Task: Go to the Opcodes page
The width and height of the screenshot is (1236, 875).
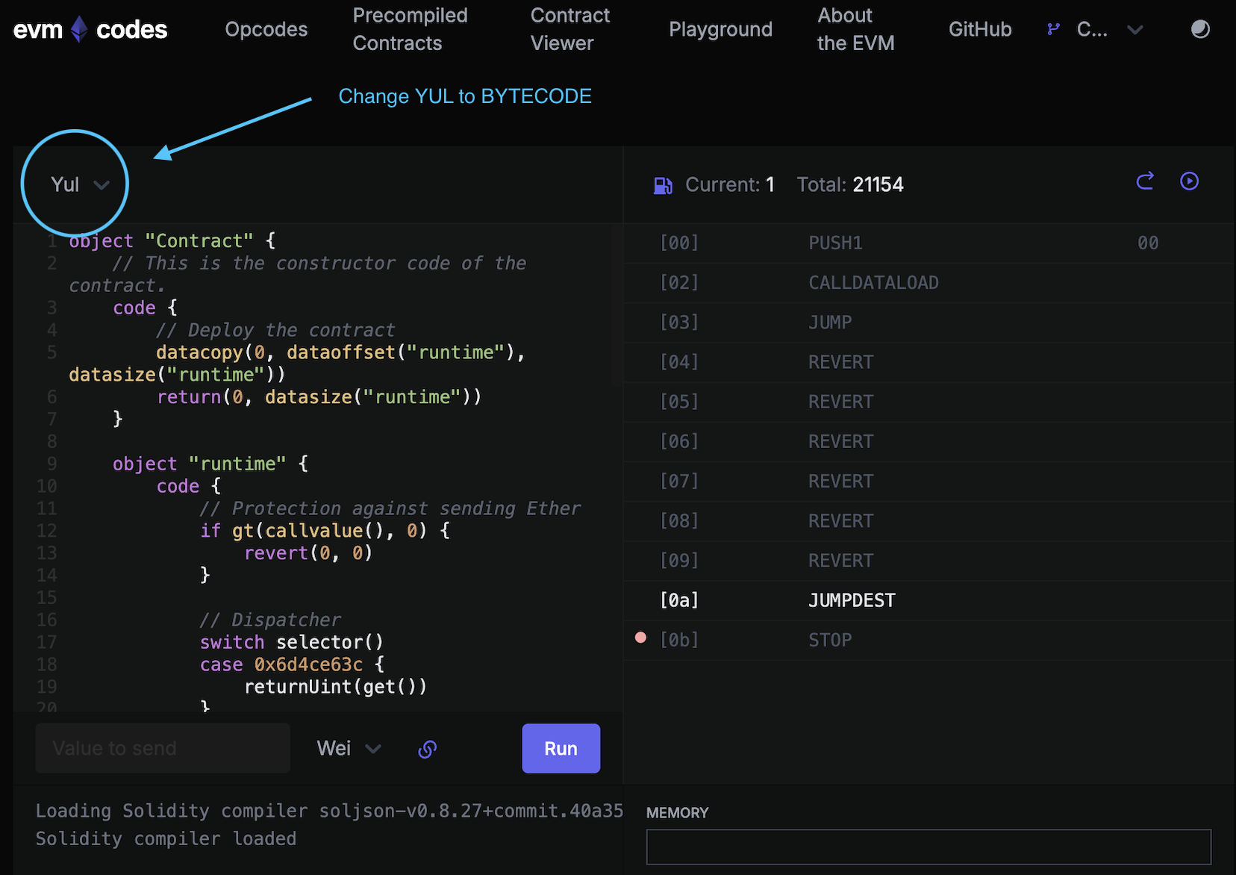Action: tap(266, 29)
